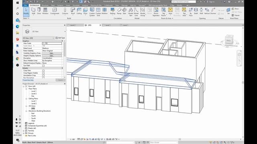This screenshot has height=144, width=257.
Task: Select the Model Group tool
Action: (143, 12)
